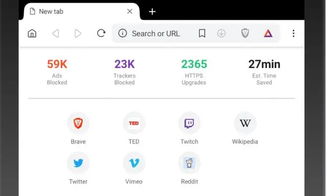Focus the Search or URL field
Screen dimensions: 327x196
pyautogui.click(x=156, y=34)
